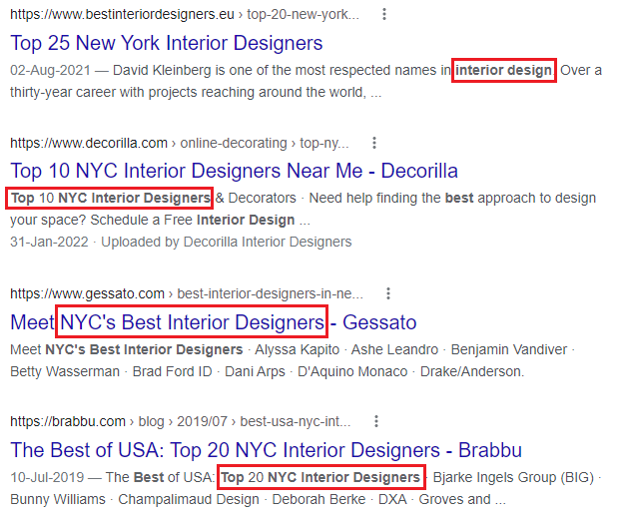Click the 10-Jul-2019 date in Brabbu snippet

pyautogui.click(x=47, y=477)
